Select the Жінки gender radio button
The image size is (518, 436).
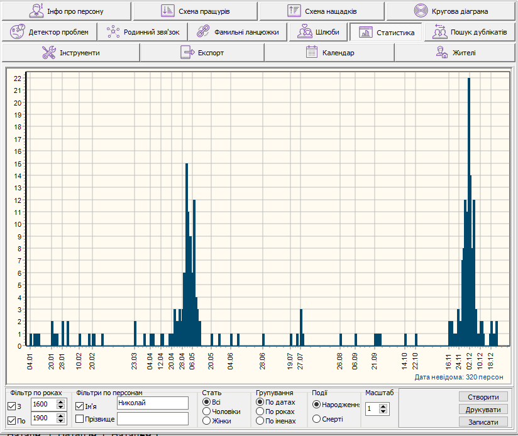[x=207, y=421]
